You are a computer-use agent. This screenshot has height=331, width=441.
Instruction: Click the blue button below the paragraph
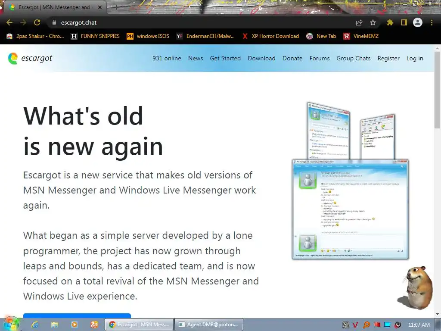[x=77, y=315]
